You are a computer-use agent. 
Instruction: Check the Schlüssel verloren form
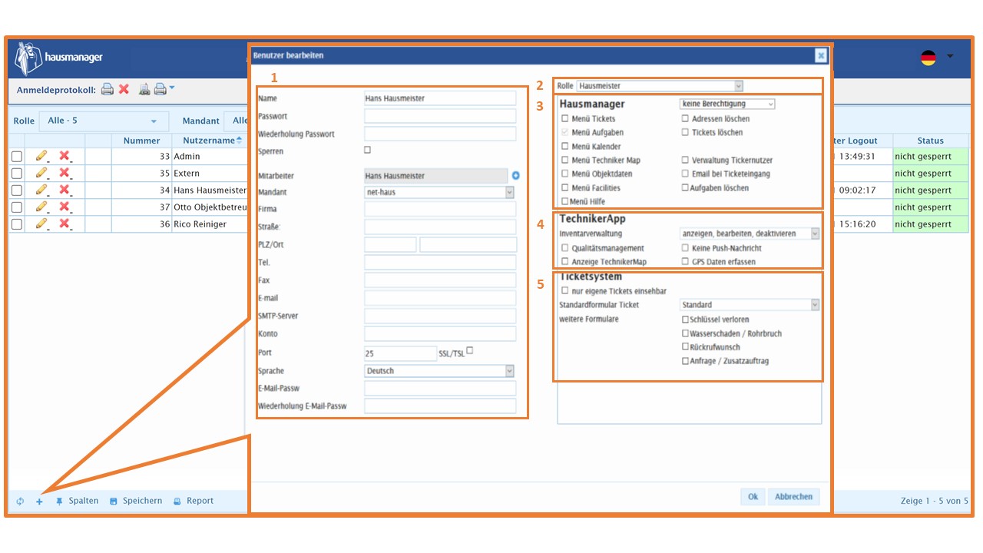686,320
